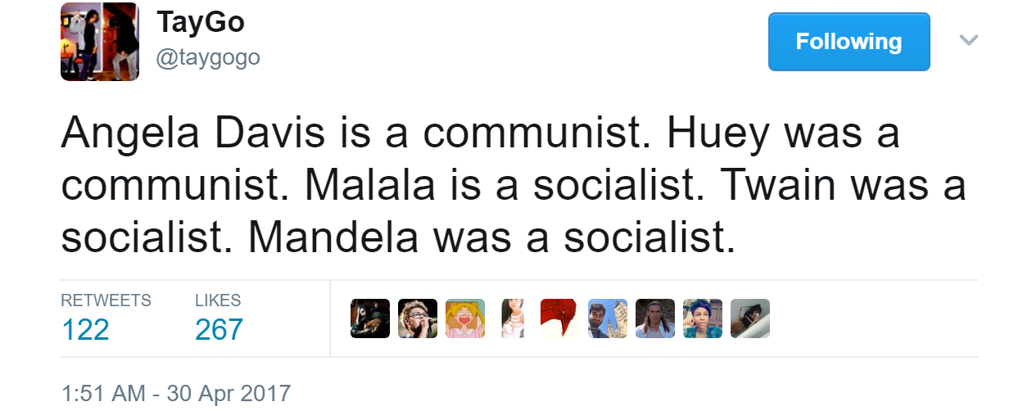Click the blonde cartoon girl liker avatar
1032x411 pixels.
point(465,318)
